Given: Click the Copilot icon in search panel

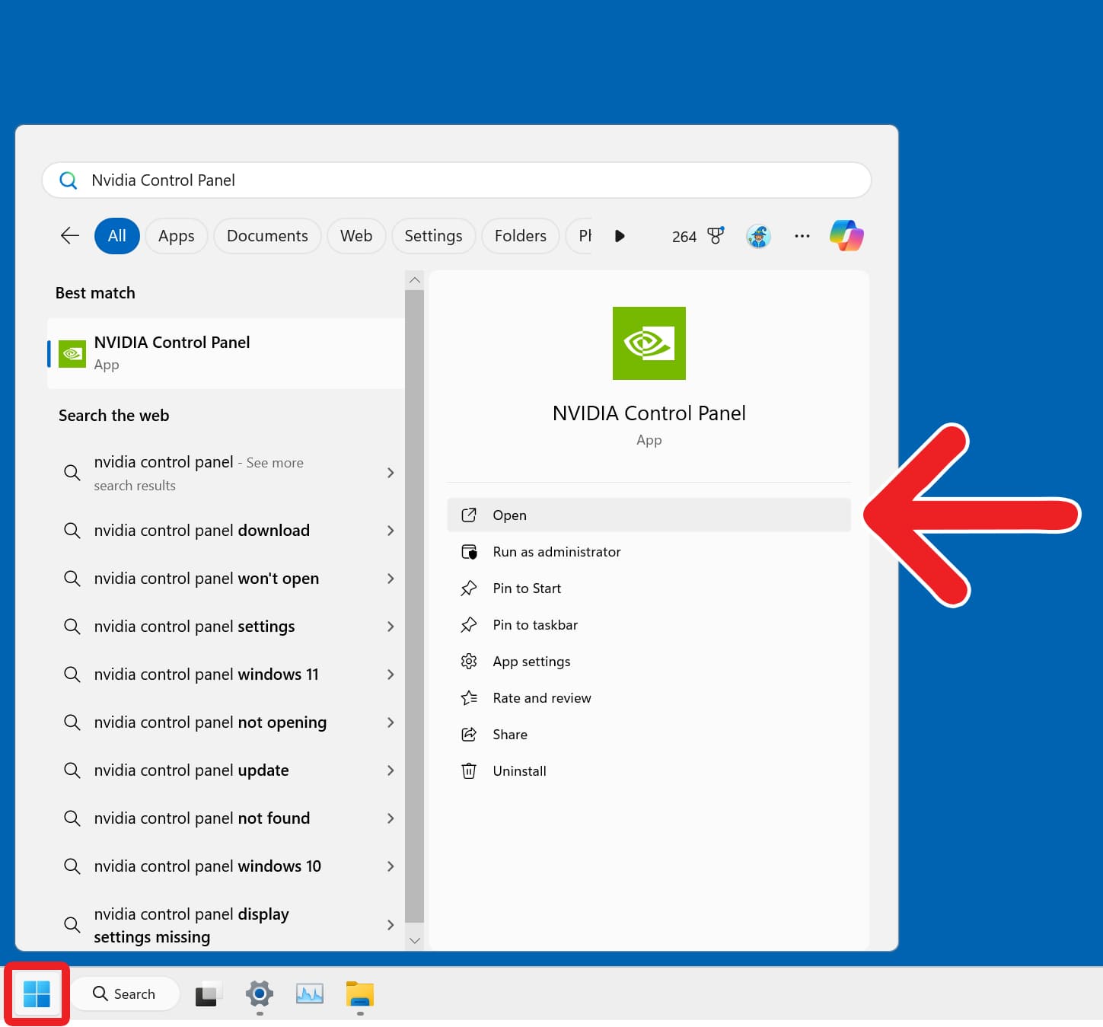Looking at the screenshot, I should click(x=846, y=236).
